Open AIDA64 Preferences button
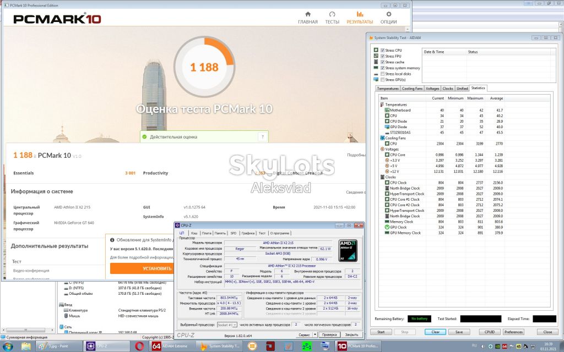The height and width of the screenshot is (352, 564). [513, 332]
